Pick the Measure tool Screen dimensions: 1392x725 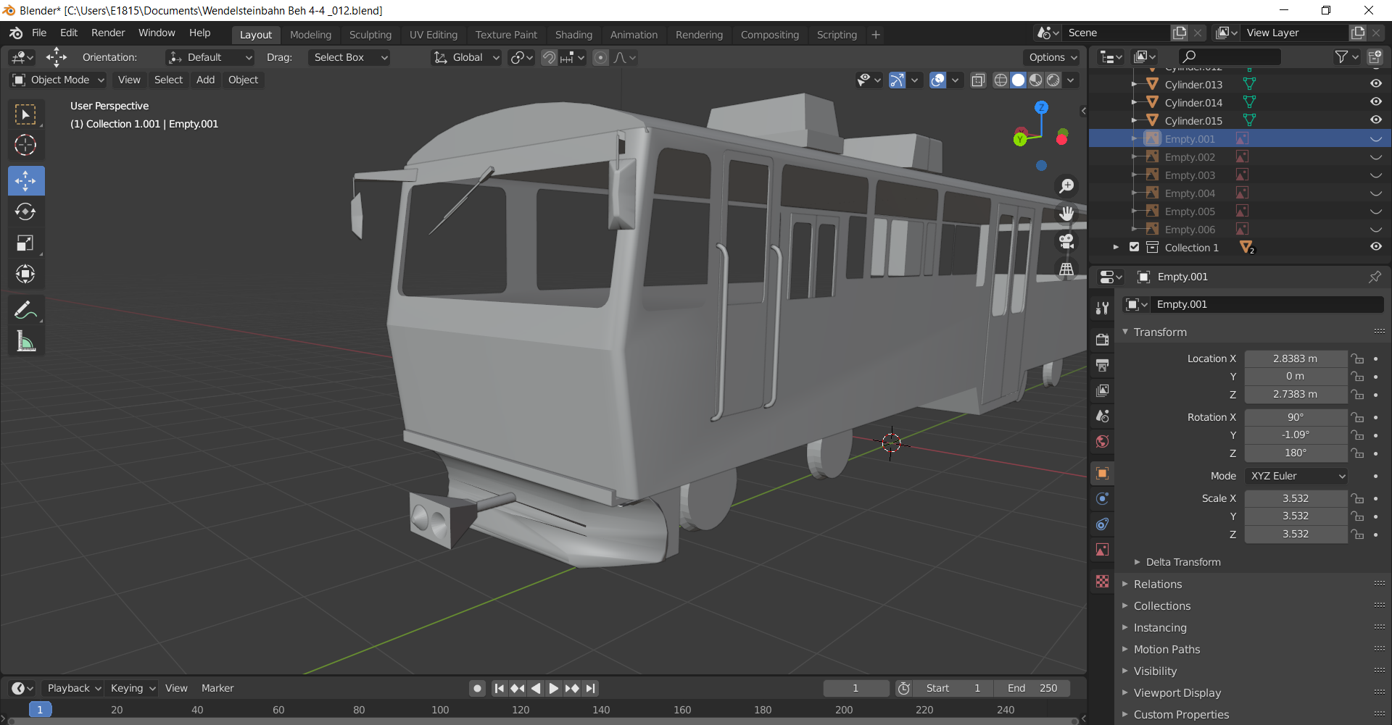coord(25,342)
